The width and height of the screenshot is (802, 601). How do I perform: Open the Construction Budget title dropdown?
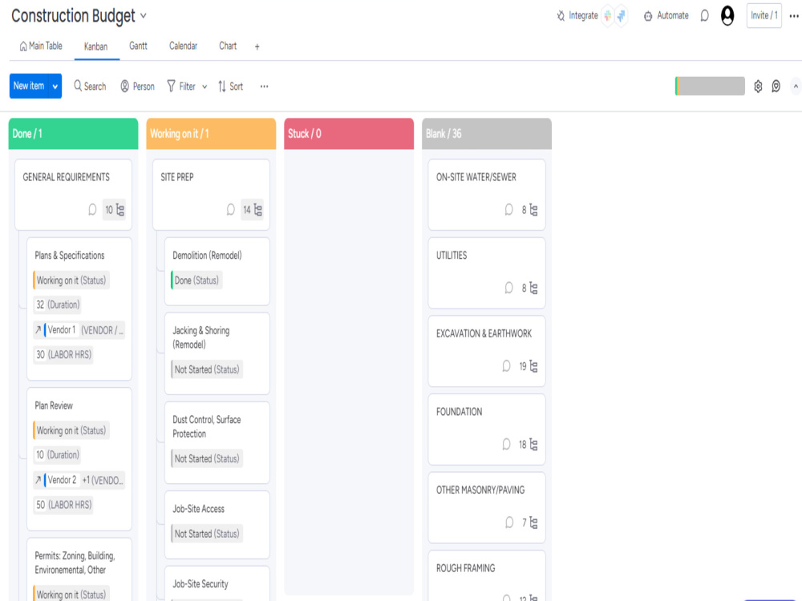144,16
